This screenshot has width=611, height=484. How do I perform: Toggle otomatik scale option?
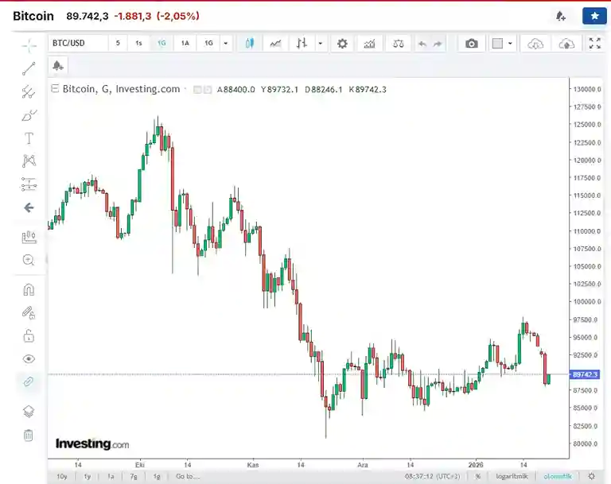(x=558, y=476)
